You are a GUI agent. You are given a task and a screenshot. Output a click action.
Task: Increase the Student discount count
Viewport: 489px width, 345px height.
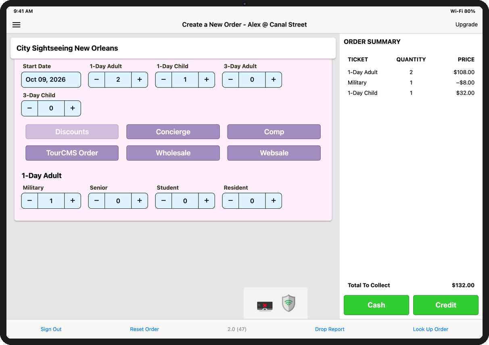tap(207, 201)
